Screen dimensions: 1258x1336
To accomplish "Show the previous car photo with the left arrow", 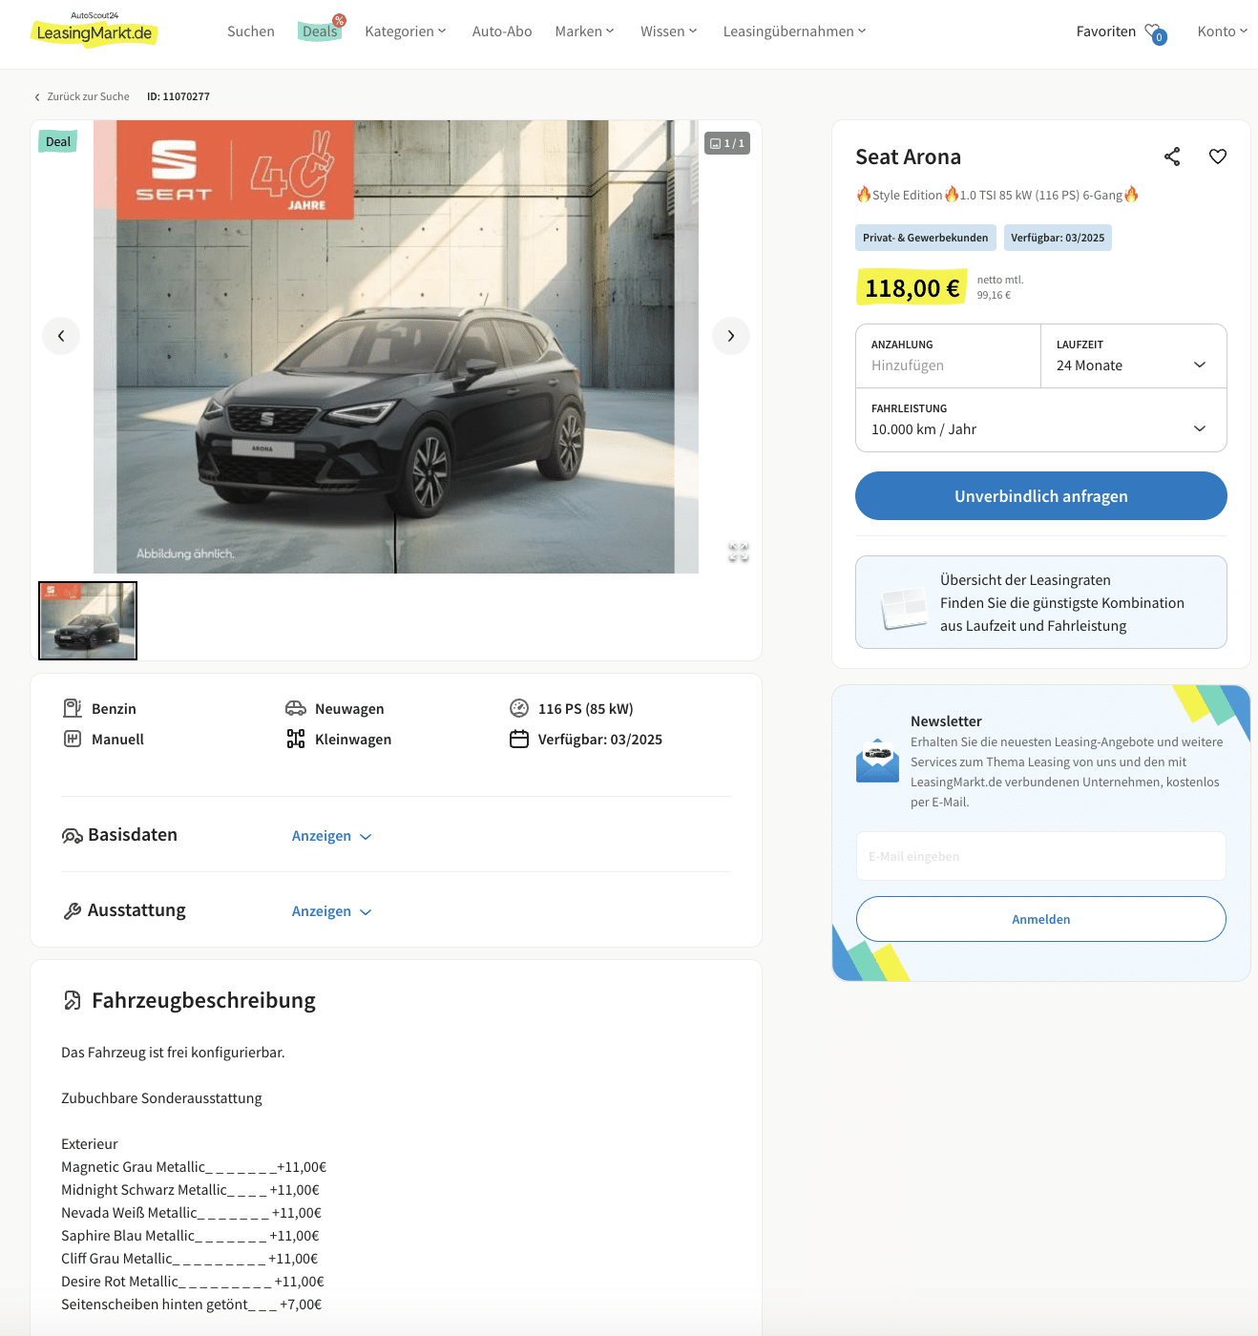I will 61,336.
